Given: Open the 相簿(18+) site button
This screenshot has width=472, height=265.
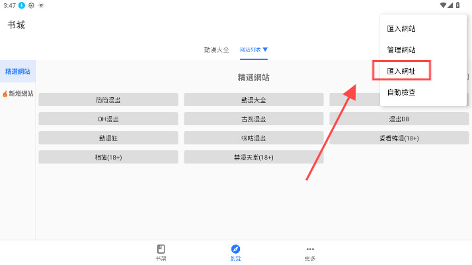Looking at the screenshot, I should 108,158.
